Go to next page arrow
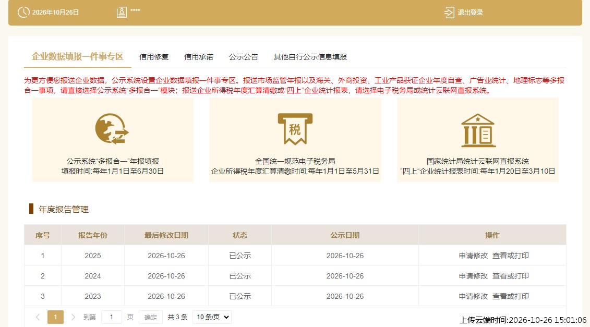Viewport: 590px width, 327px height. click(x=74, y=317)
